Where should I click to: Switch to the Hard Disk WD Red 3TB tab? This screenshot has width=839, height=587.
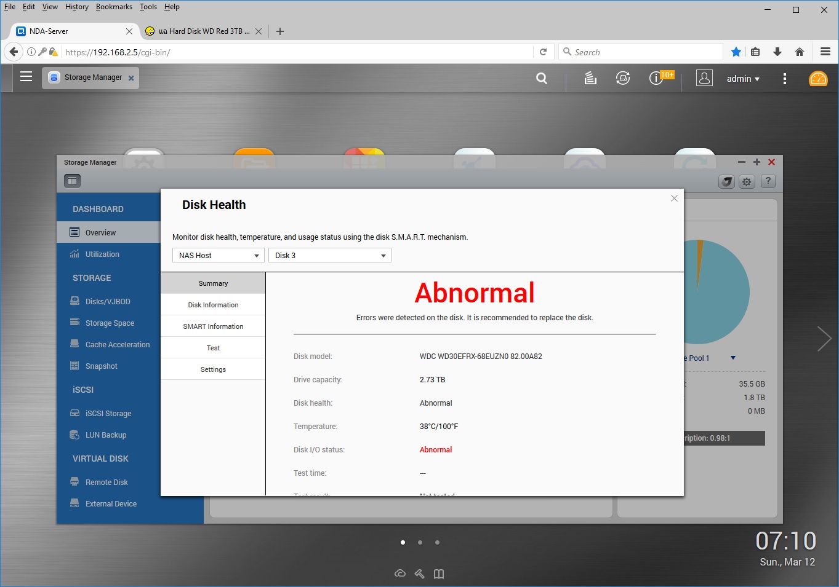tap(203, 31)
